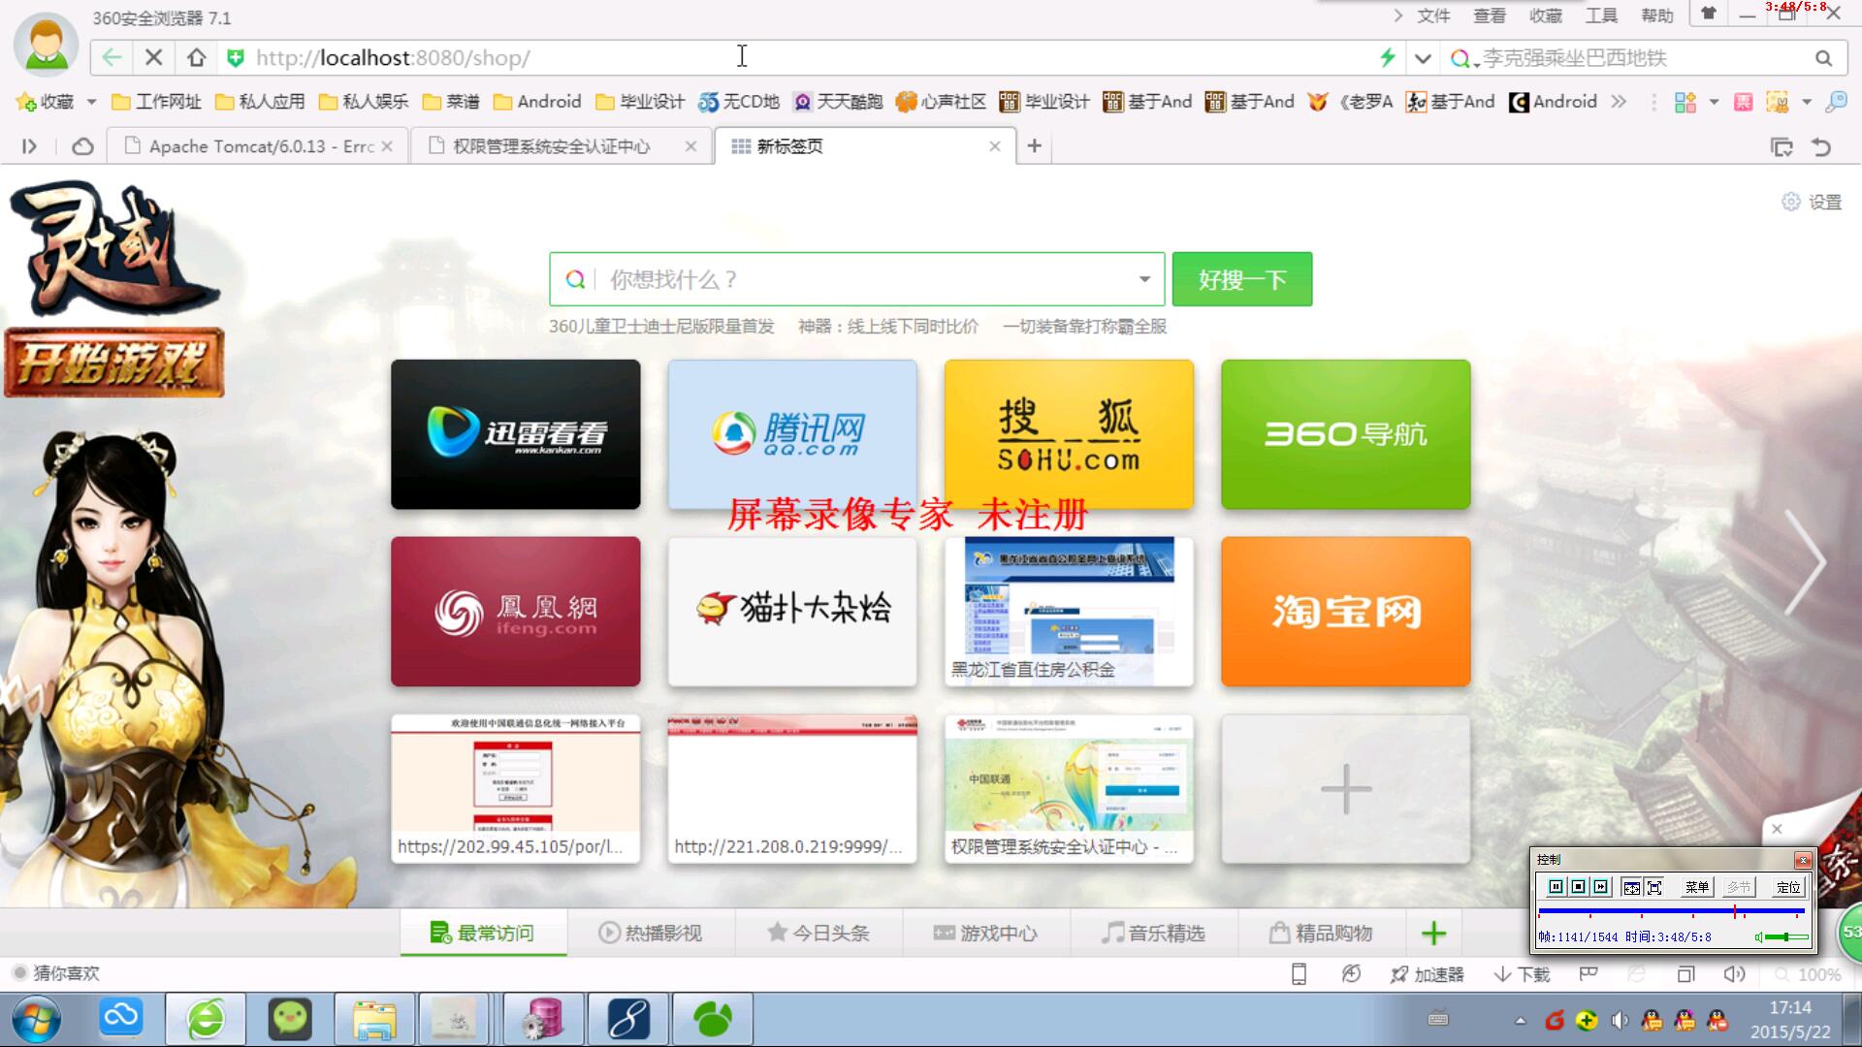Open 下载 downloads in status bar
The width and height of the screenshot is (1862, 1047).
tap(1522, 974)
